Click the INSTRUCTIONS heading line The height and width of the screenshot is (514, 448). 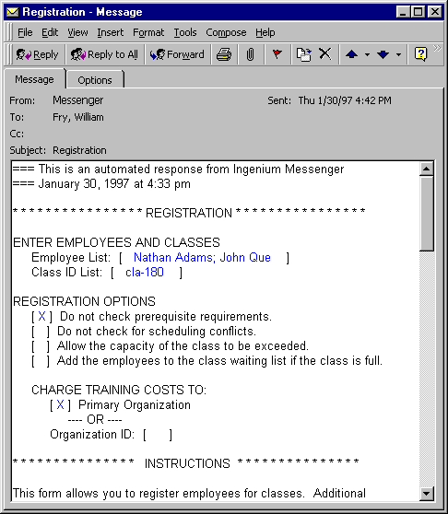pyautogui.click(x=186, y=463)
